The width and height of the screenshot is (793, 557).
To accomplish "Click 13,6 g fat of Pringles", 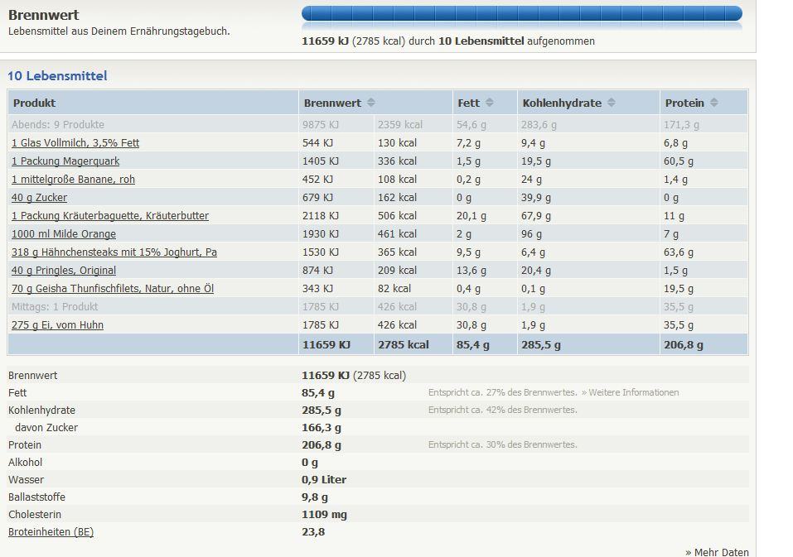I will [x=471, y=270].
